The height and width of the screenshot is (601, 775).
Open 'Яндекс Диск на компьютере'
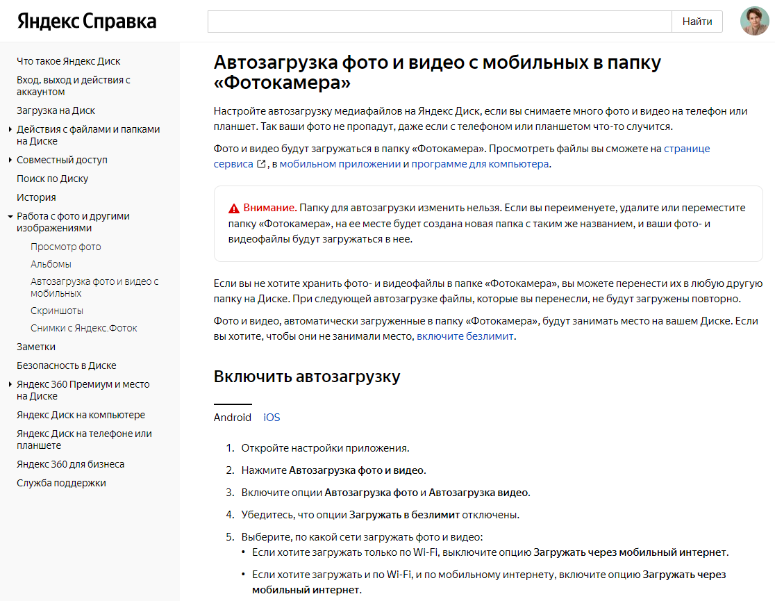coord(81,415)
